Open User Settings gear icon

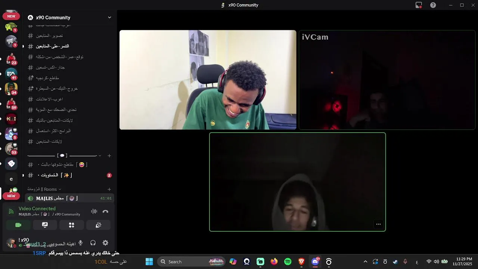point(105,243)
